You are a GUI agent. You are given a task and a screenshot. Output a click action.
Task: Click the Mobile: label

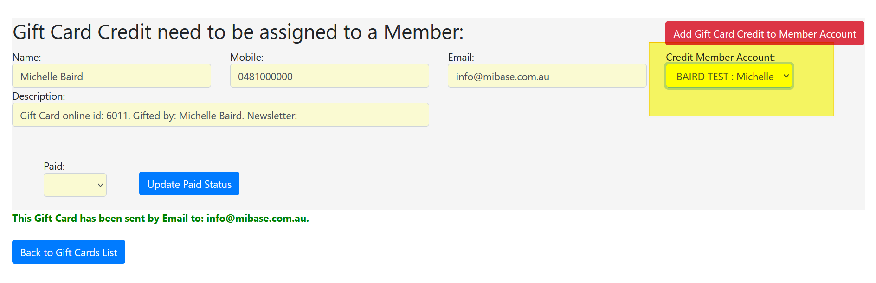[x=246, y=57]
